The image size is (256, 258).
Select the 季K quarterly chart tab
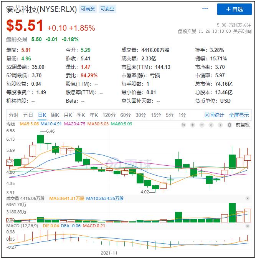(81, 115)
